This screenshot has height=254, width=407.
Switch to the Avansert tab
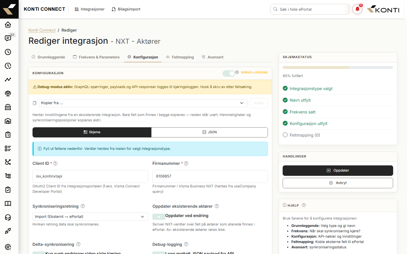click(212, 57)
